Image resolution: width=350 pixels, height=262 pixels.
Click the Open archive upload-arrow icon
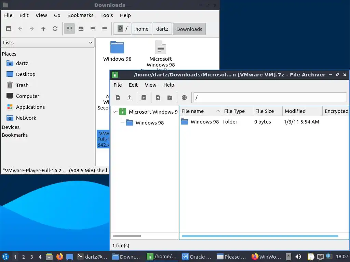(130, 98)
